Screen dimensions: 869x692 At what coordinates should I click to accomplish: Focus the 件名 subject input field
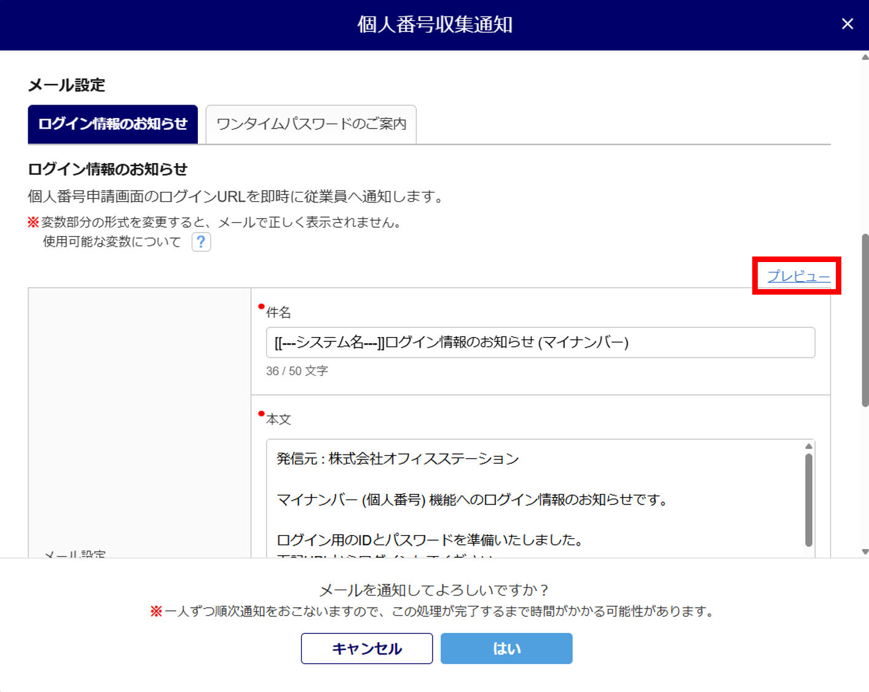pyautogui.click(x=540, y=343)
